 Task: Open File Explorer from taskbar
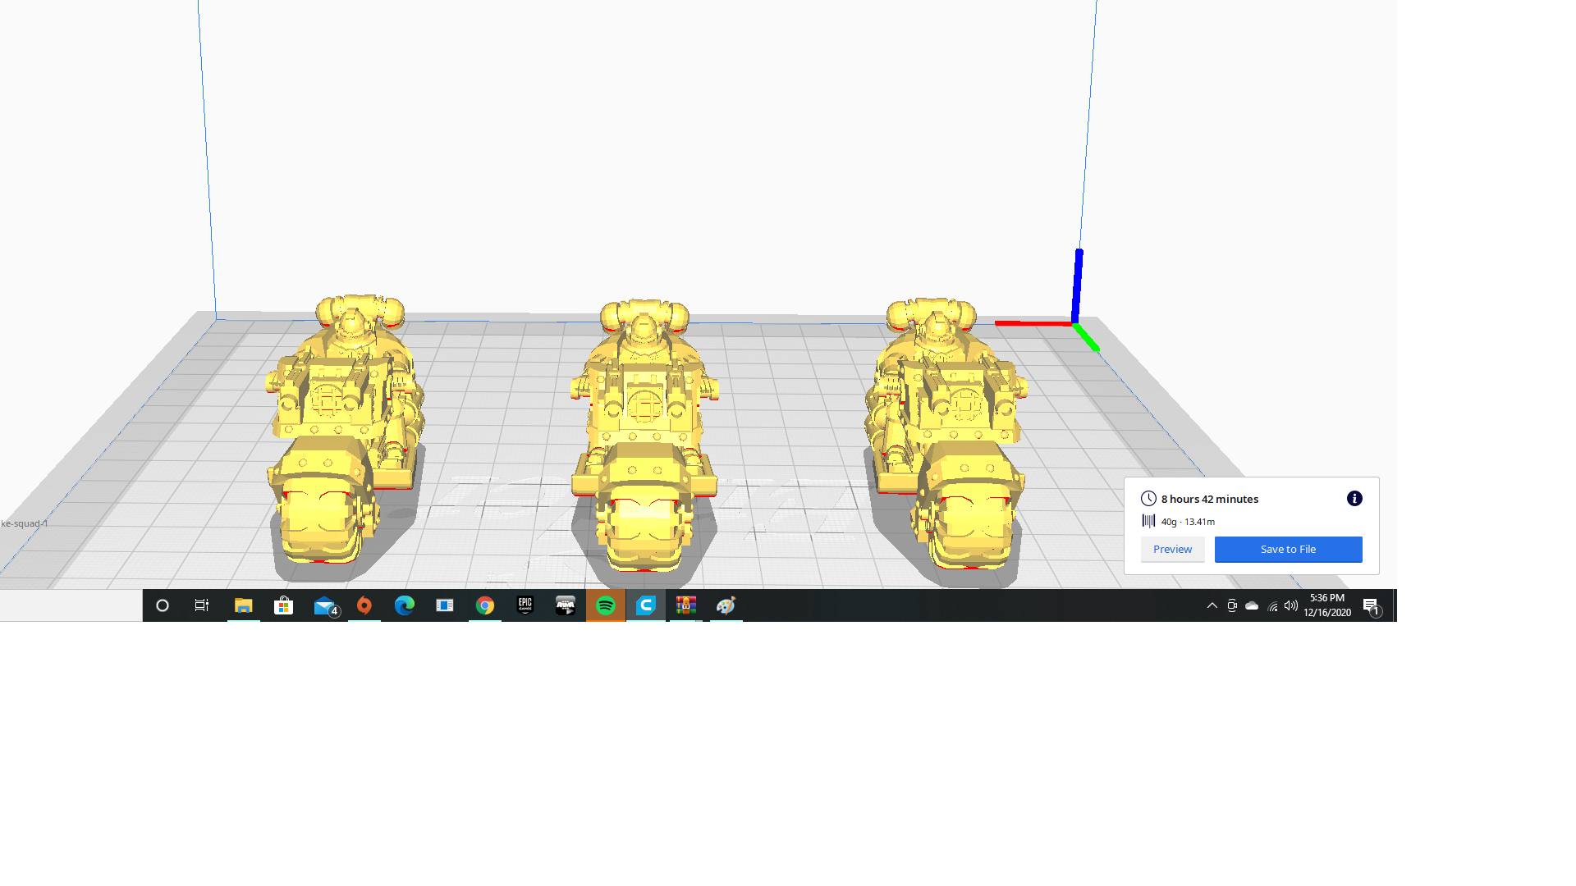pyautogui.click(x=244, y=605)
